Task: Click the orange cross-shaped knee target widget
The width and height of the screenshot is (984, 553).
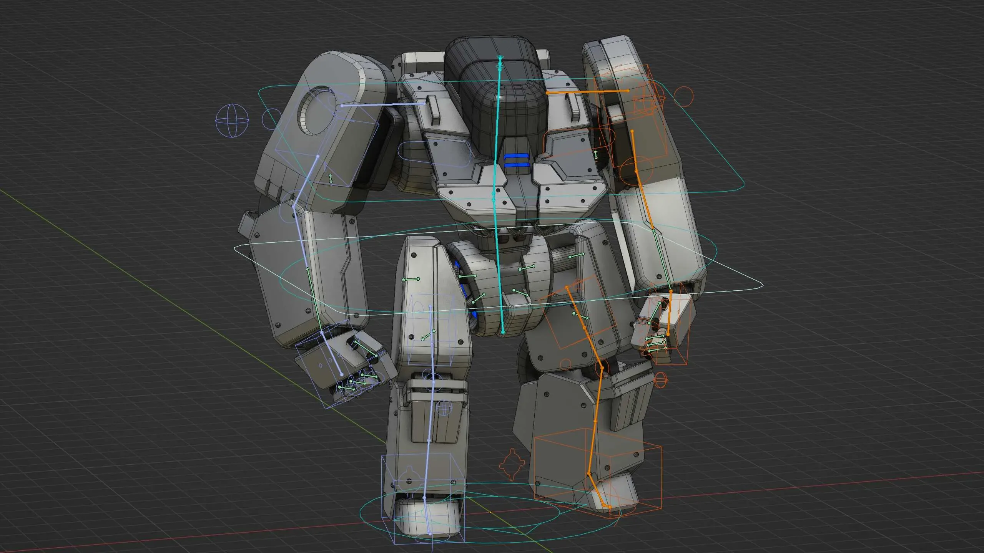Action: 512,465
